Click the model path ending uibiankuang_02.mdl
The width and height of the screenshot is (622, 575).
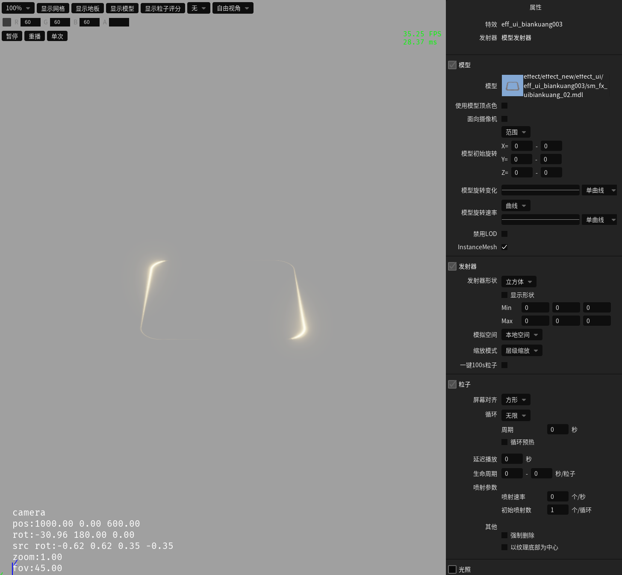pos(565,86)
